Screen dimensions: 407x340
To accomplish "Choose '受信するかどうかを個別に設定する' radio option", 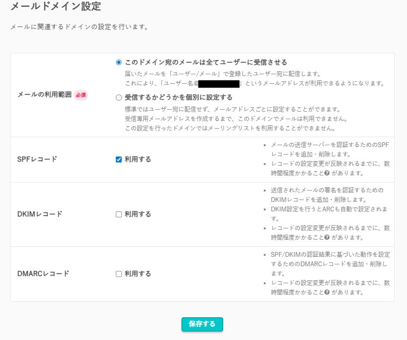I will (x=119, y=98).
